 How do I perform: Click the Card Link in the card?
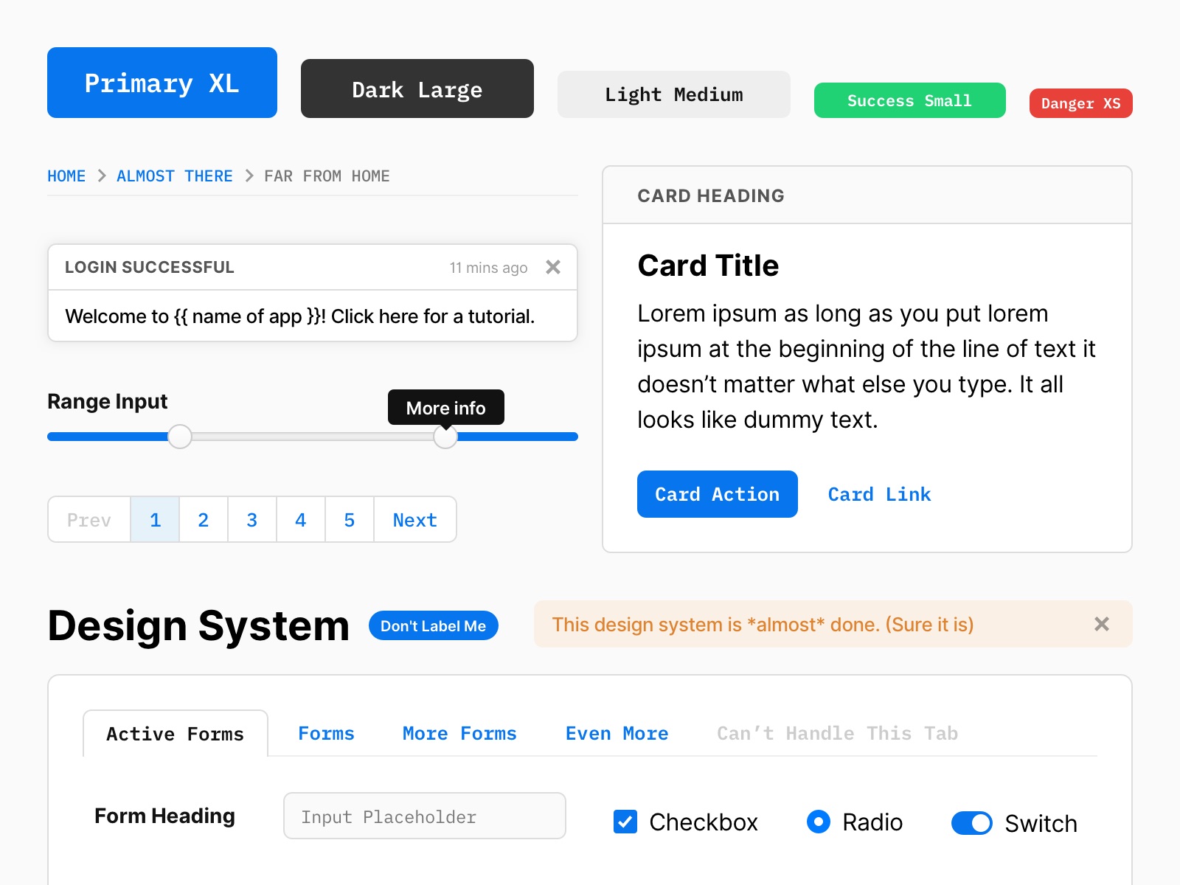click(879, 494)
